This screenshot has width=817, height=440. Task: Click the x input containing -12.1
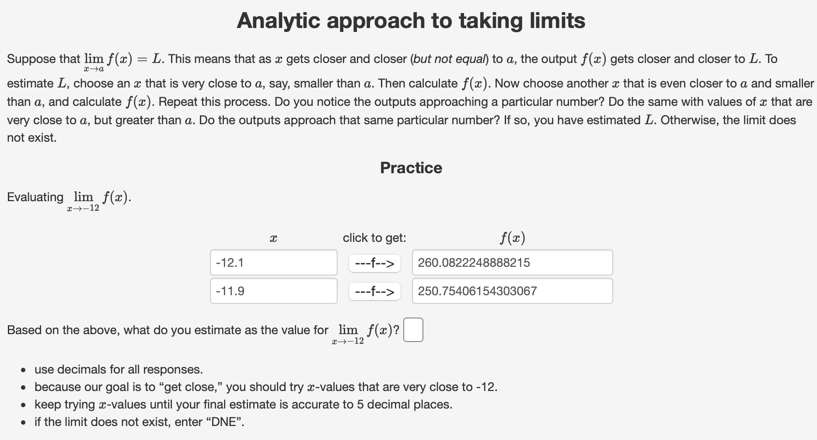273,262
